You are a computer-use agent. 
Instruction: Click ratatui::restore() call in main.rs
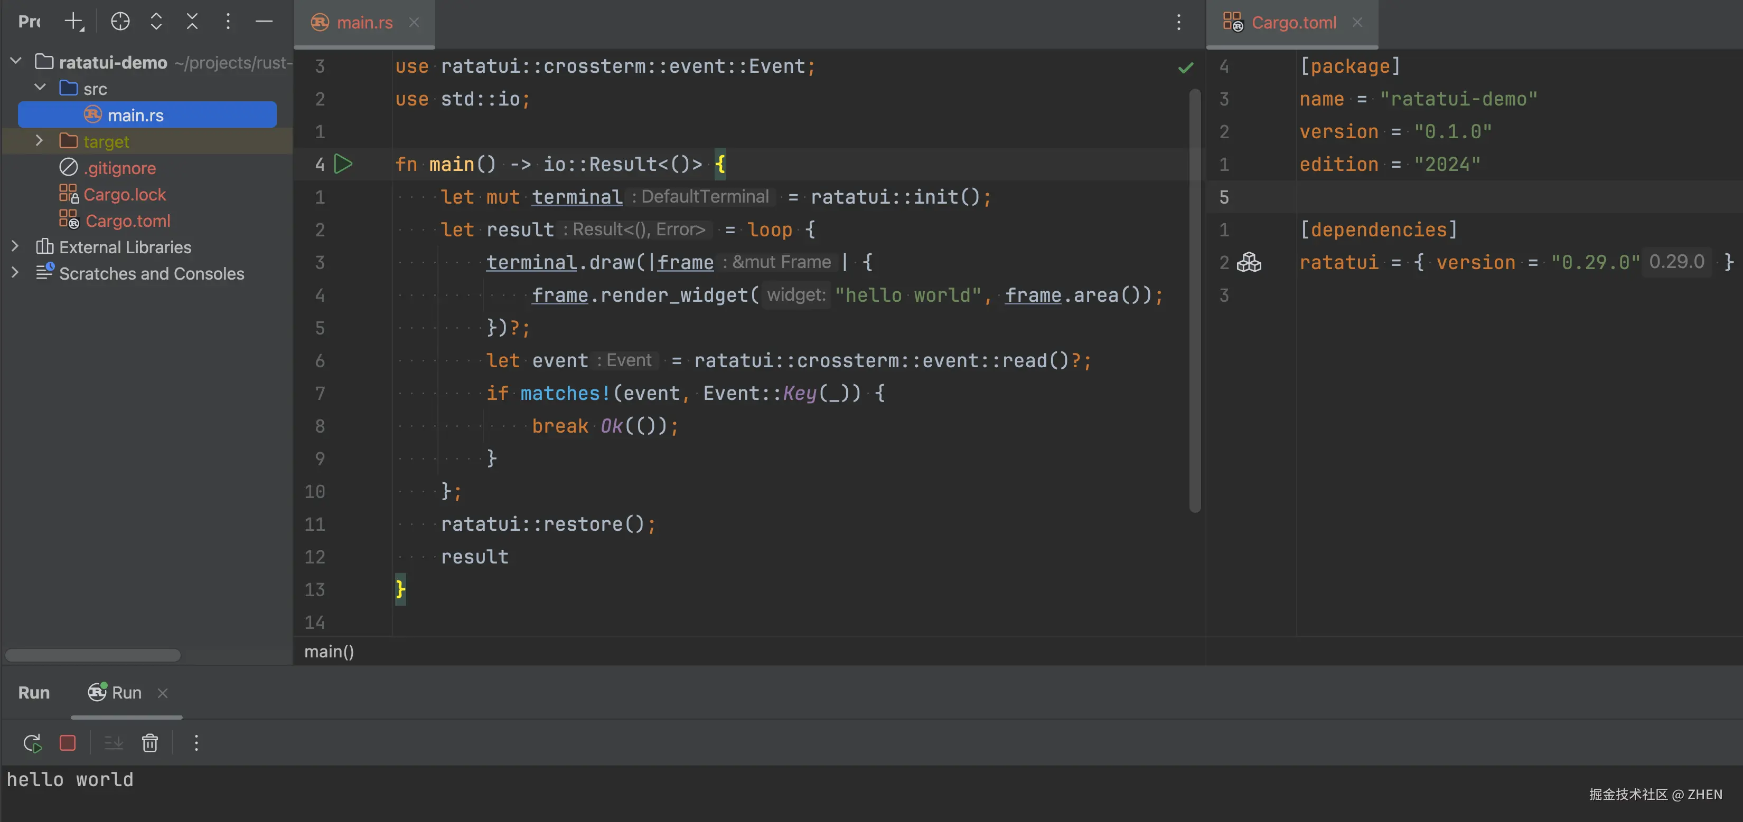pos(548,524)
